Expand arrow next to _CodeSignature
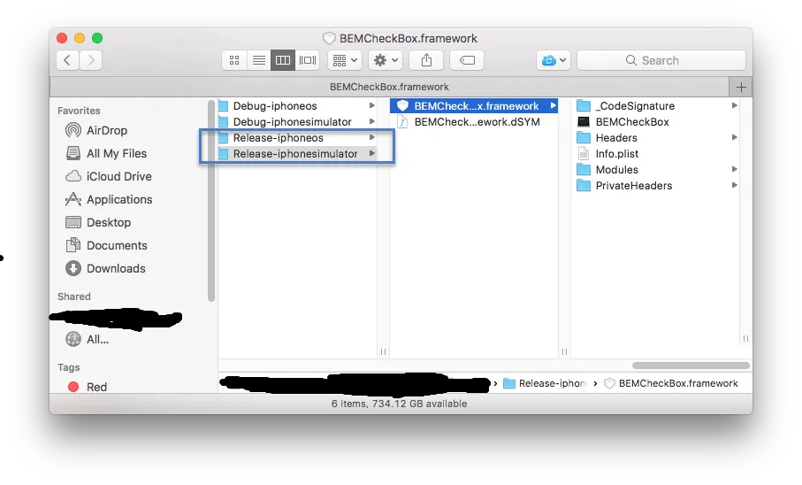 [735, 105]
